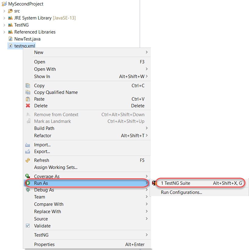This screenshot has width=249, height=250.
Task: Choose Delete in the context menu
Action: click(87, 106)
